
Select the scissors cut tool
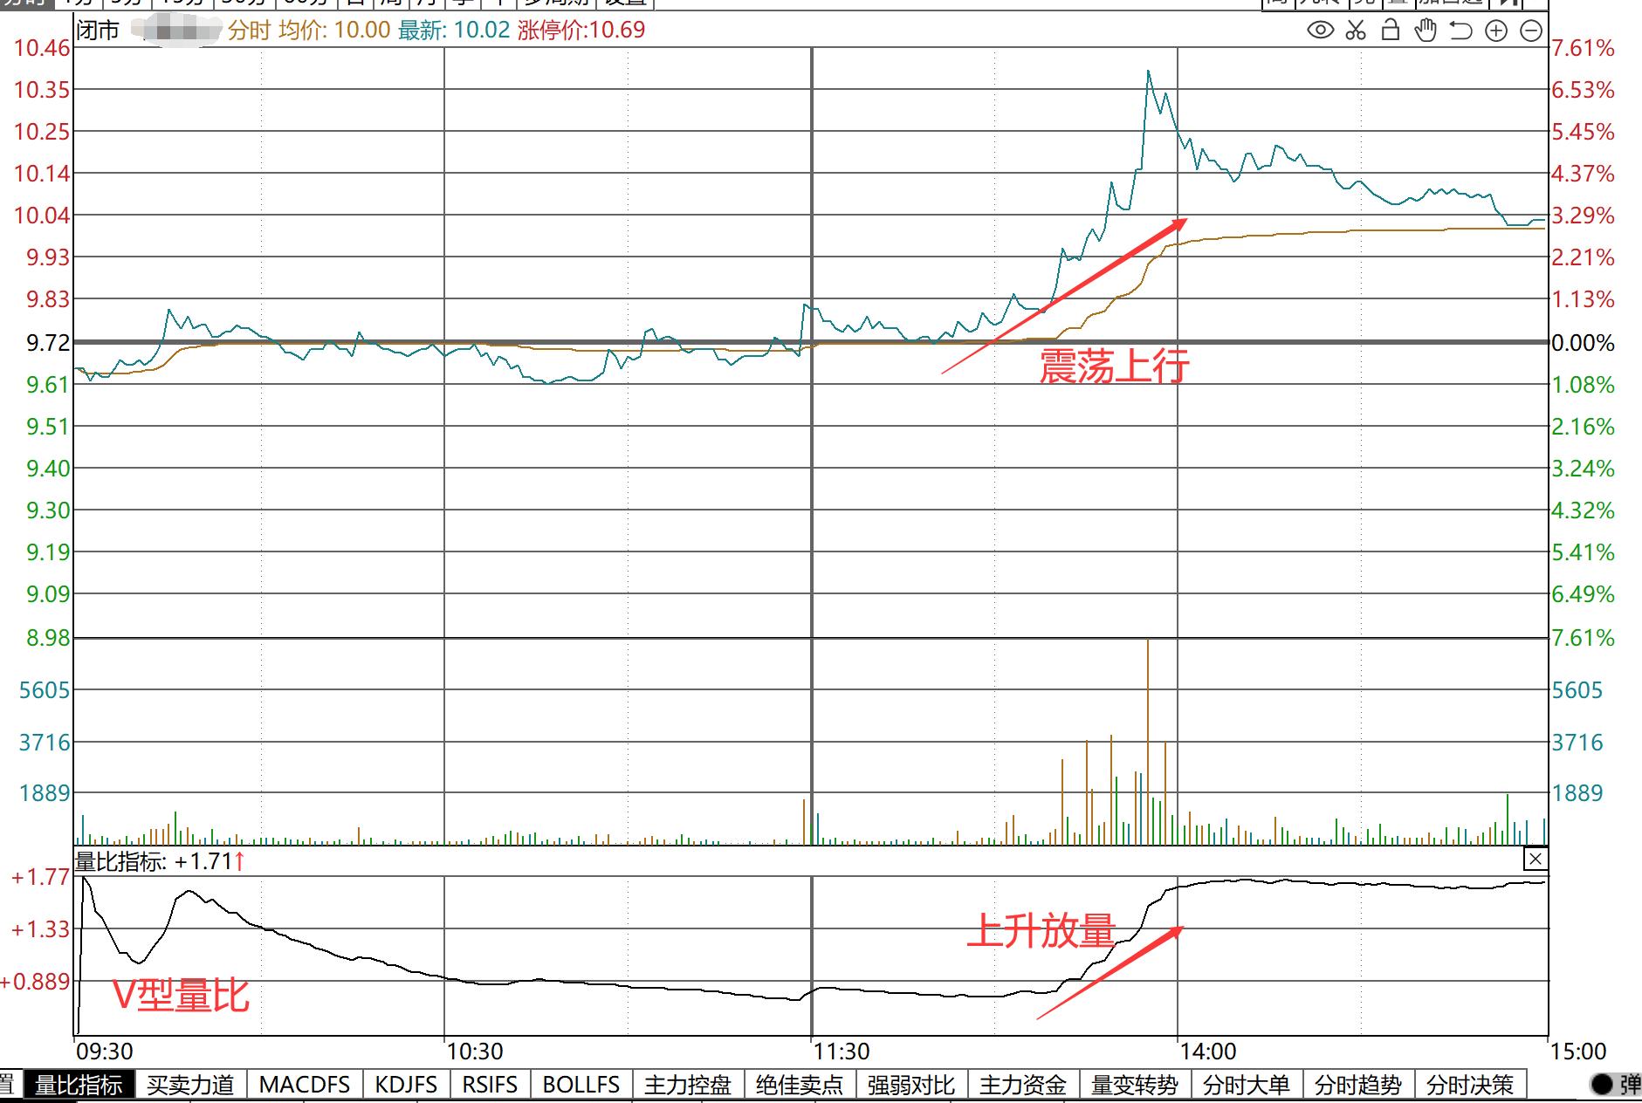point(1356,31)
